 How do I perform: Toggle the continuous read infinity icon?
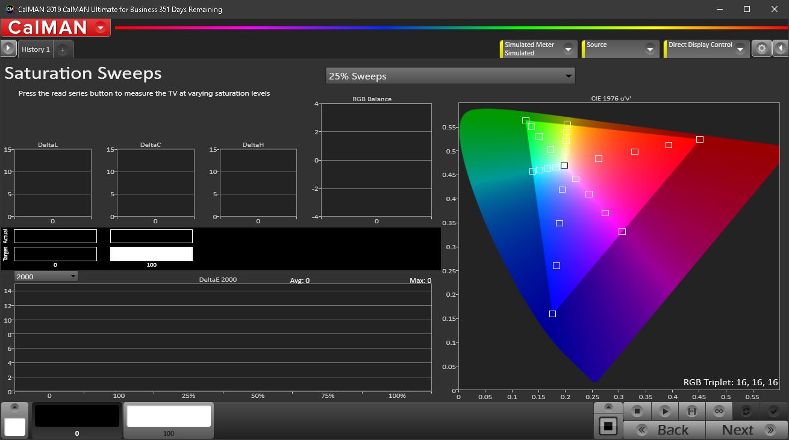click(719, 411)
